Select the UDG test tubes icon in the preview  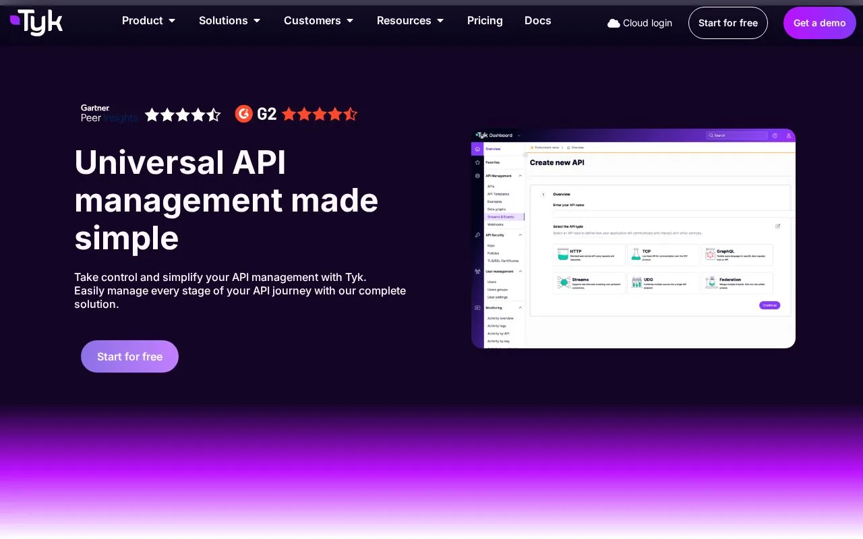[x=636, y=283]
